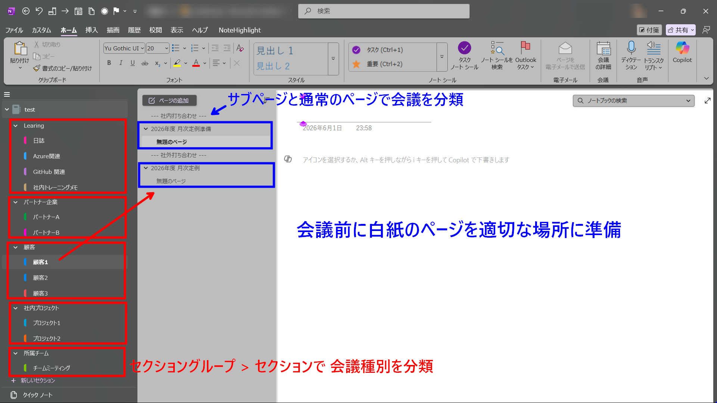Collapse the 2026年度 月次定例準備 page
Viewport: 717px width, 403px height.
(146, 129)
